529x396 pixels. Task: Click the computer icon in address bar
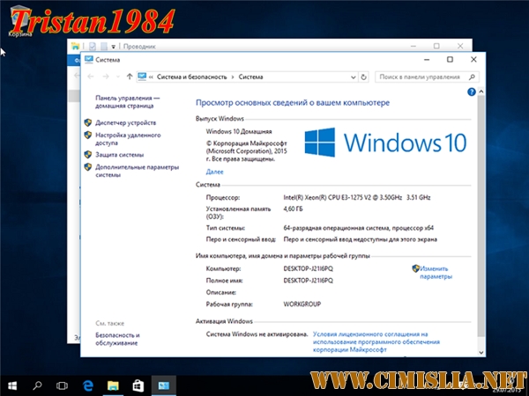click(x=142, y=77)
